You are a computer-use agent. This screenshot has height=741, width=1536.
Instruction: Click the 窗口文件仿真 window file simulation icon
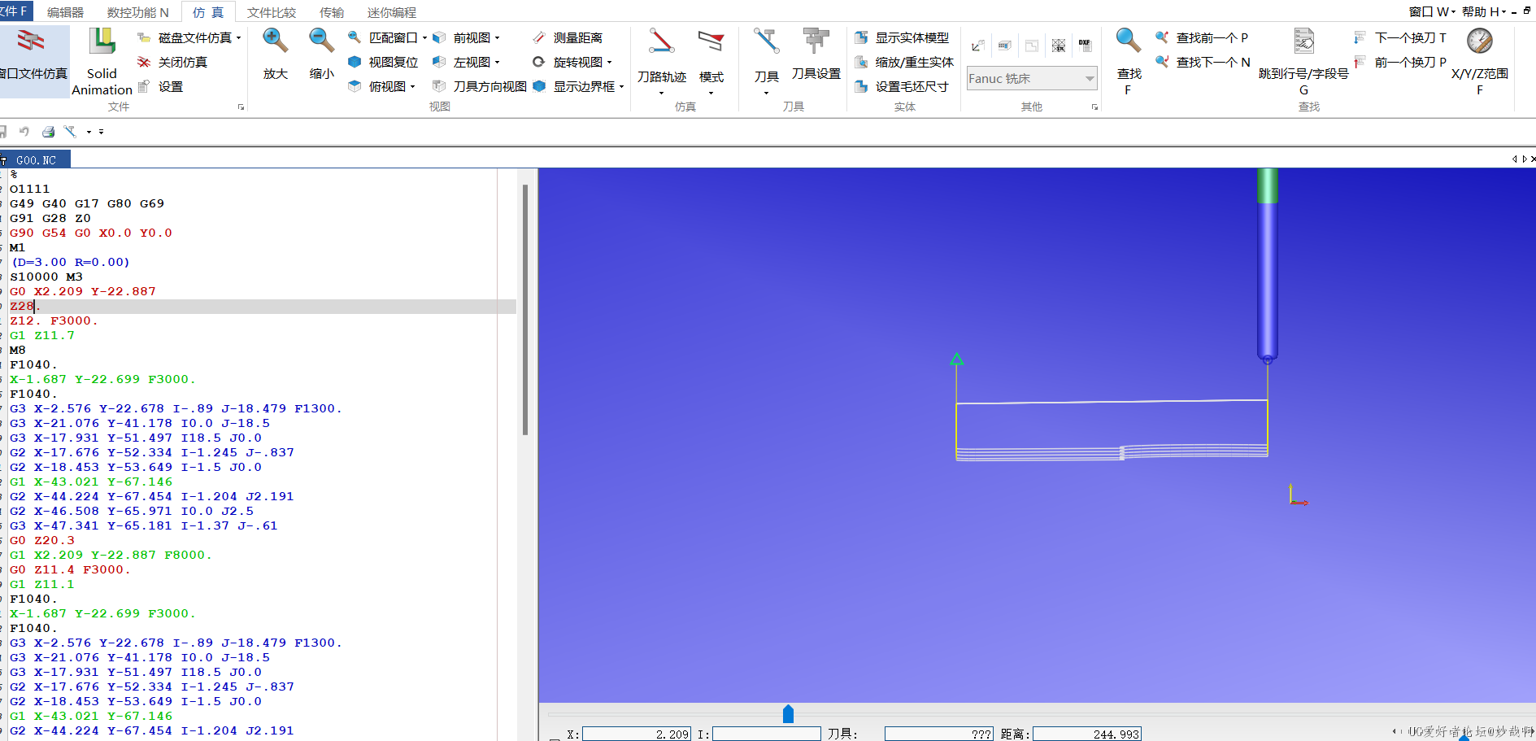point(32,42)
